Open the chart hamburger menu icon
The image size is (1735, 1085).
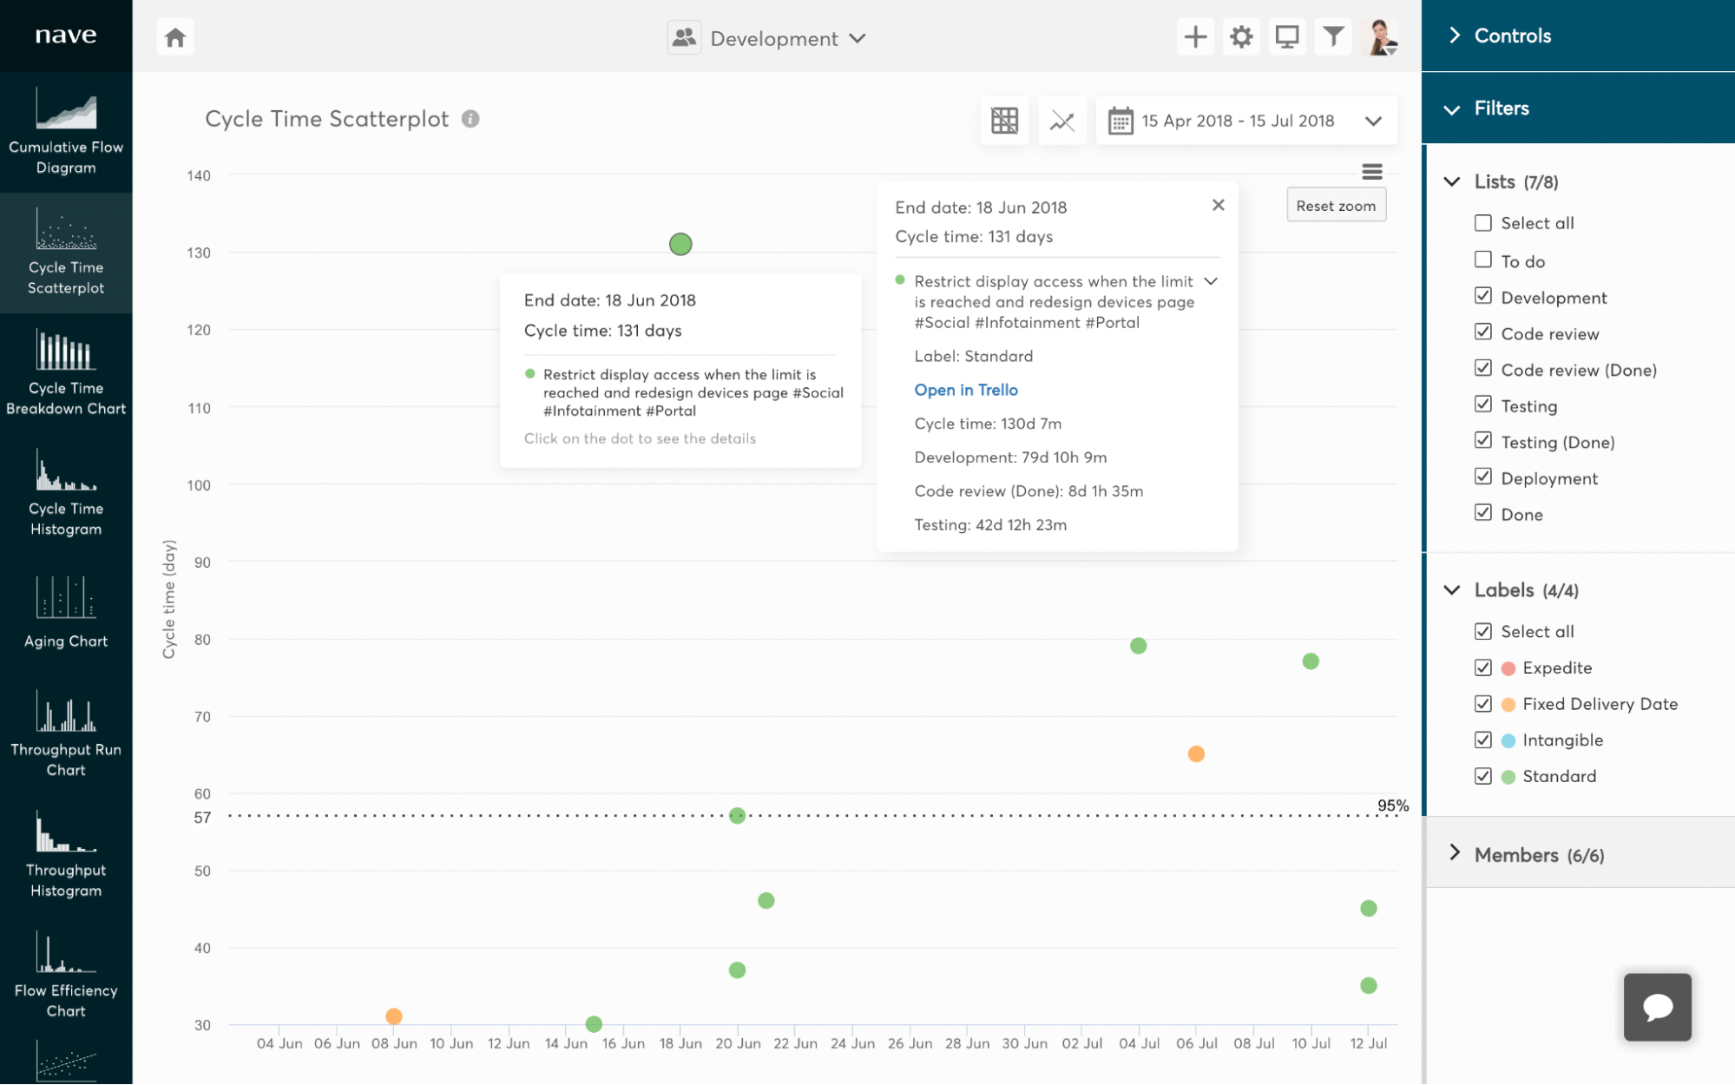[1371, 172]
